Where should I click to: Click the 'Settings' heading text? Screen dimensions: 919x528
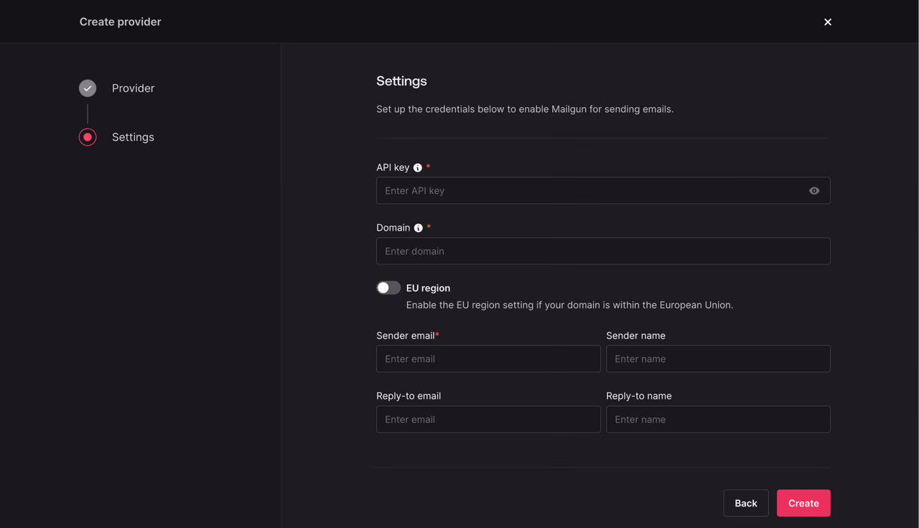tap(401, 80)
